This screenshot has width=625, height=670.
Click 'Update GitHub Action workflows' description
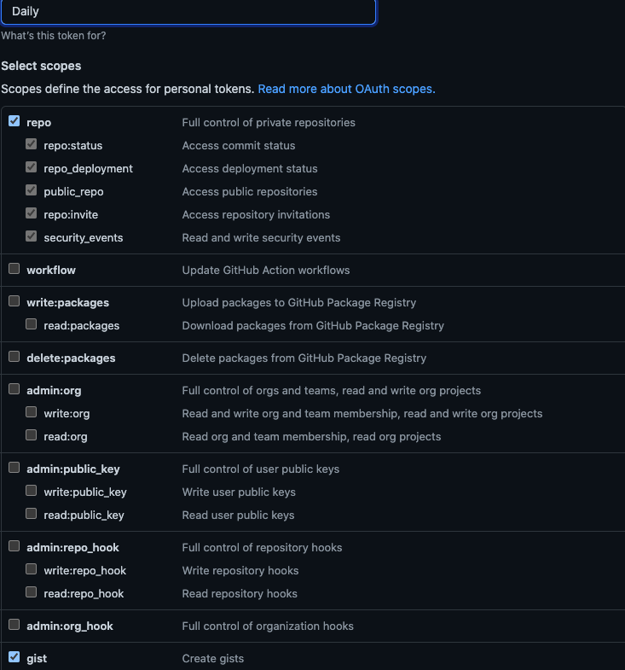[266, 271]
